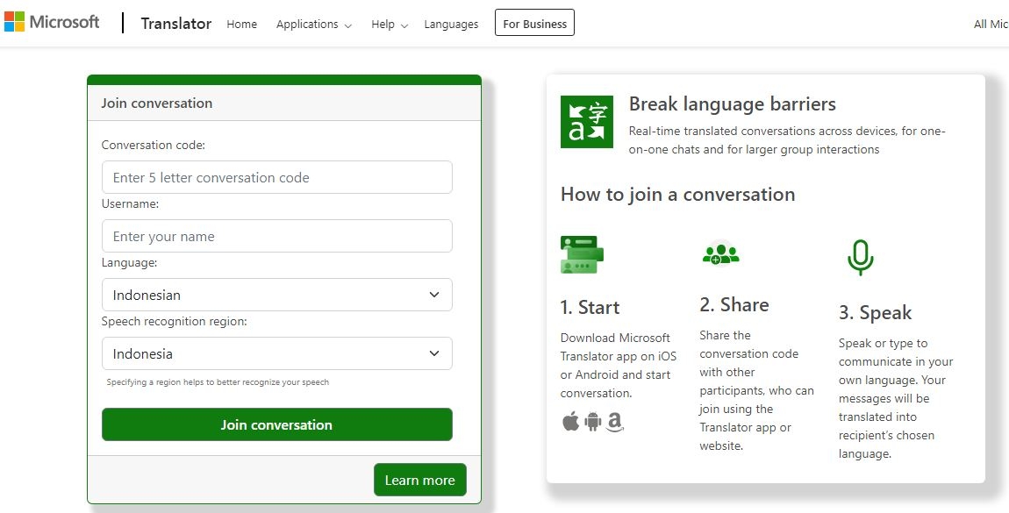Click the Speak microphone icon
The width and height of the screenshot is (1009, 513).
(861, 257)
